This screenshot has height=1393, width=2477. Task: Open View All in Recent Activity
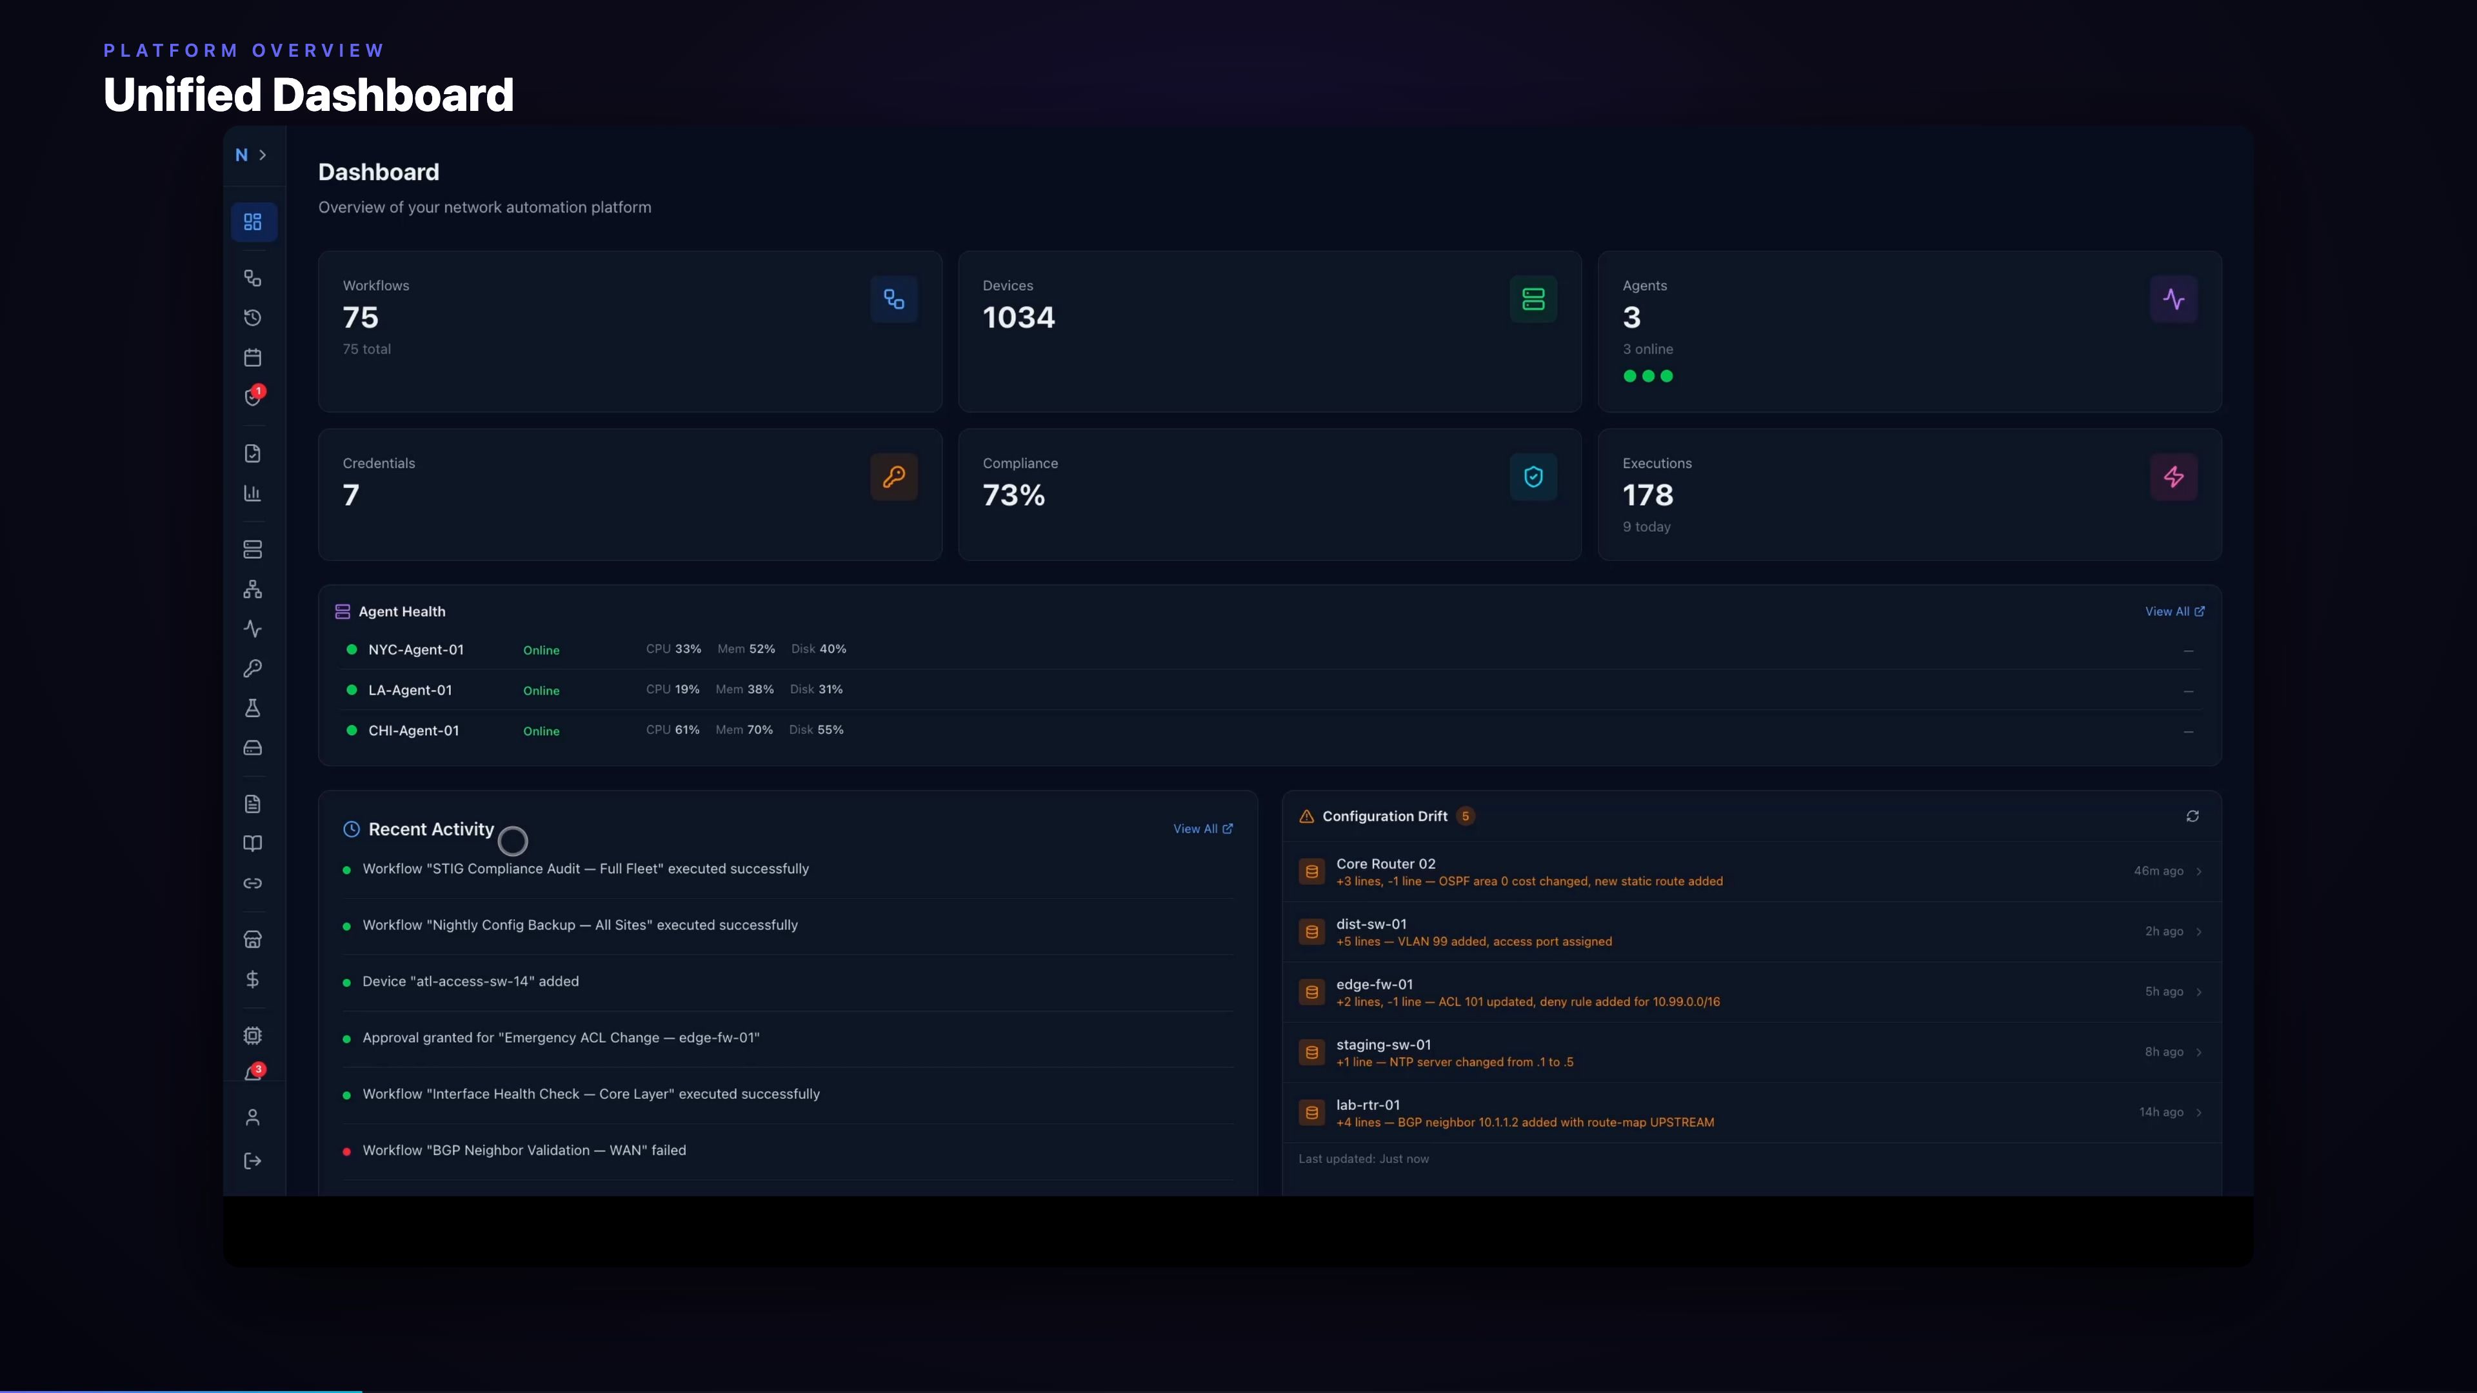coord(1202,827)
